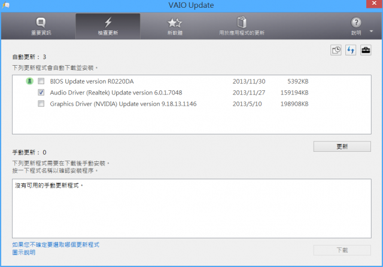The image size is (383, 267).
Task: Click the VAIO Update app icon in title bar
Action: (5, 5)
